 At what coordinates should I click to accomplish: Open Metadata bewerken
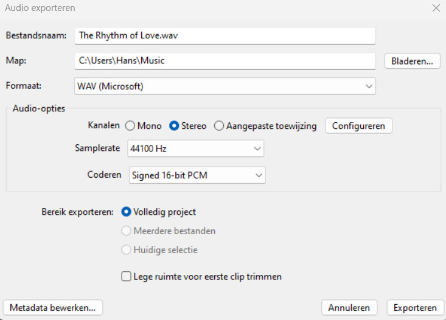(53, 307)
